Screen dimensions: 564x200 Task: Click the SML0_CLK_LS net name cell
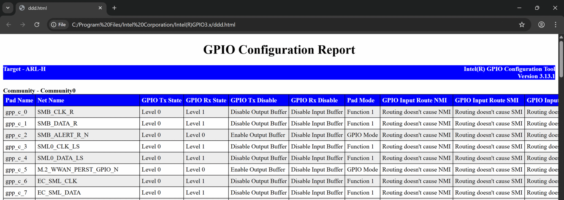pyautogui.click(x=87, y=146)
